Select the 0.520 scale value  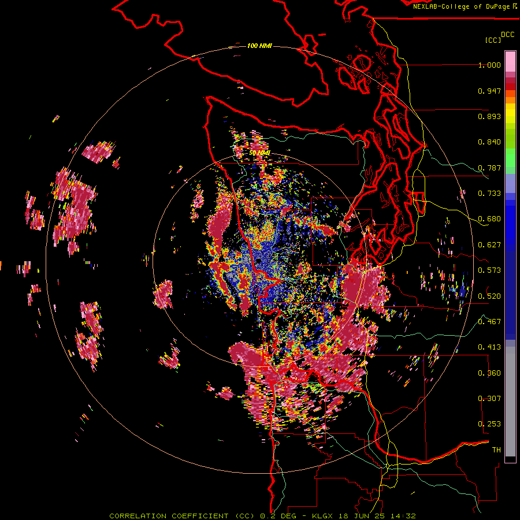pyautogui.click(x=489, y=296)
